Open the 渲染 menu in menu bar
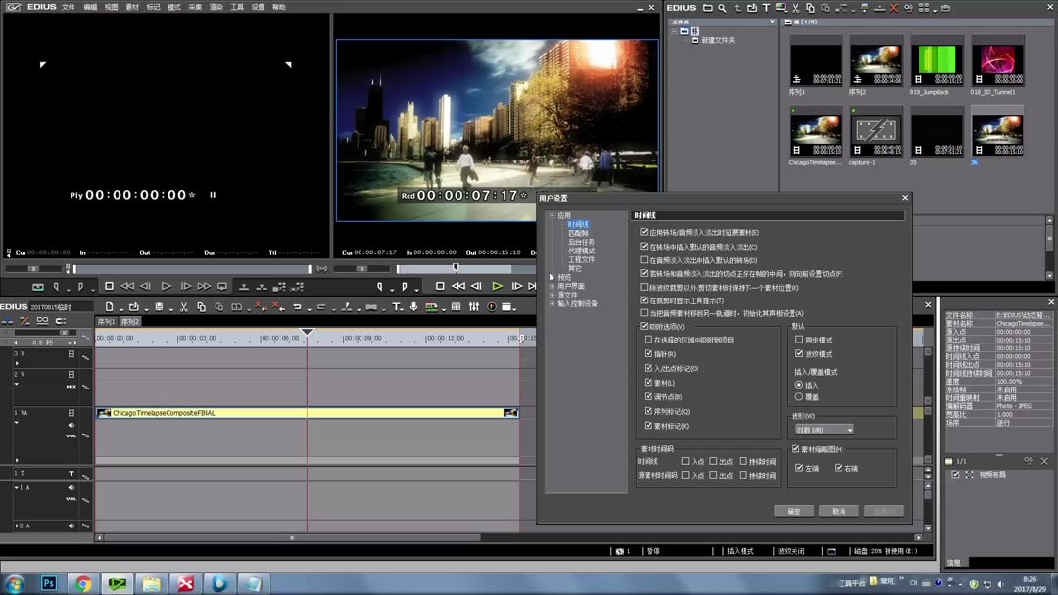The height and width of the screenshot is (595, 1058). (216, 7)
